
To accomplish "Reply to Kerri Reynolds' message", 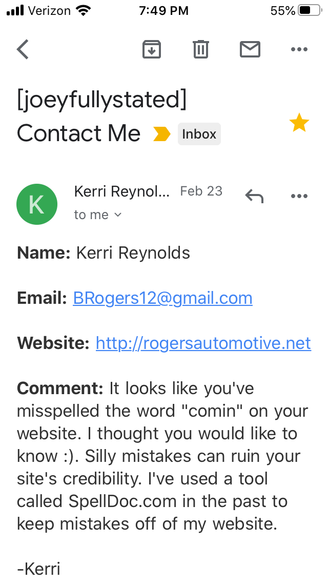I will pos(254,196).
